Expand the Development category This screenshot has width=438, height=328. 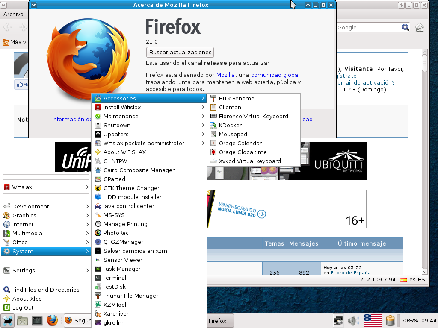click(x=46, y=206)
